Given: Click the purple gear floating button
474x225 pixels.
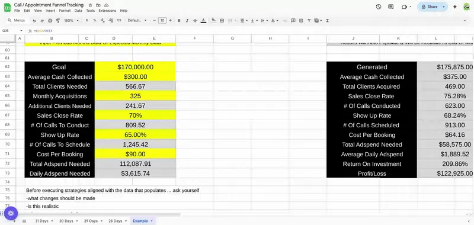Looking at the screenshot, I should coord(11,214).
